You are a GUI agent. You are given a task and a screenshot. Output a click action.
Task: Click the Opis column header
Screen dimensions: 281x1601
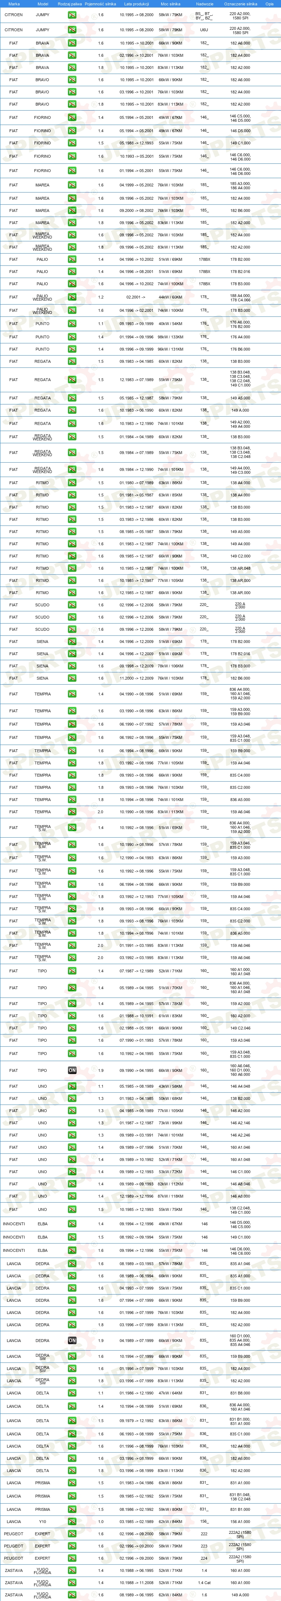[x=270, y=4]
